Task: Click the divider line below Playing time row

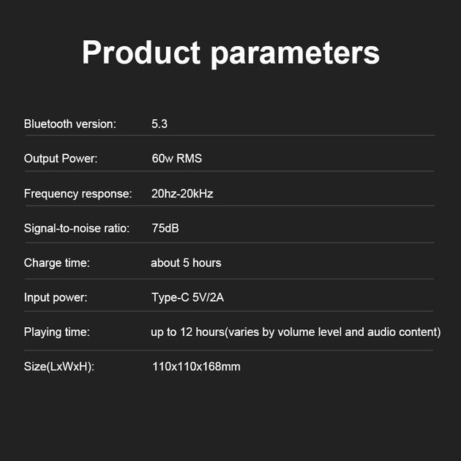Action: pos(229,351)
